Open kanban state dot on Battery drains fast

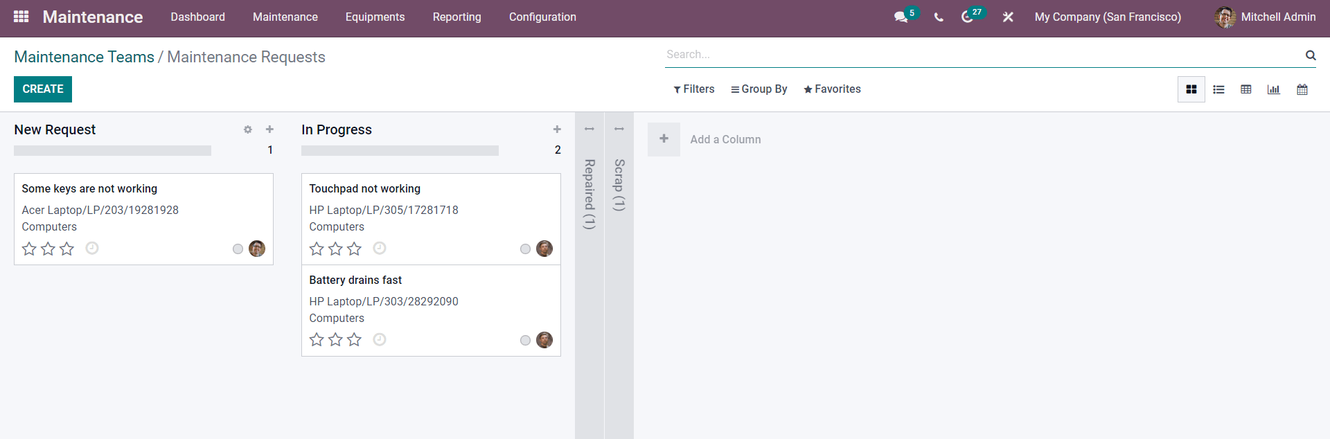click(x=525, y=341)
